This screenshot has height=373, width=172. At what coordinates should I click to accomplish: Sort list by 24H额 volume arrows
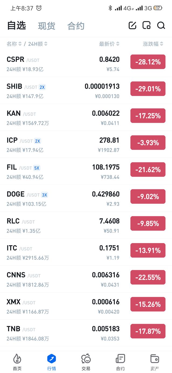[x=46, y=44]
